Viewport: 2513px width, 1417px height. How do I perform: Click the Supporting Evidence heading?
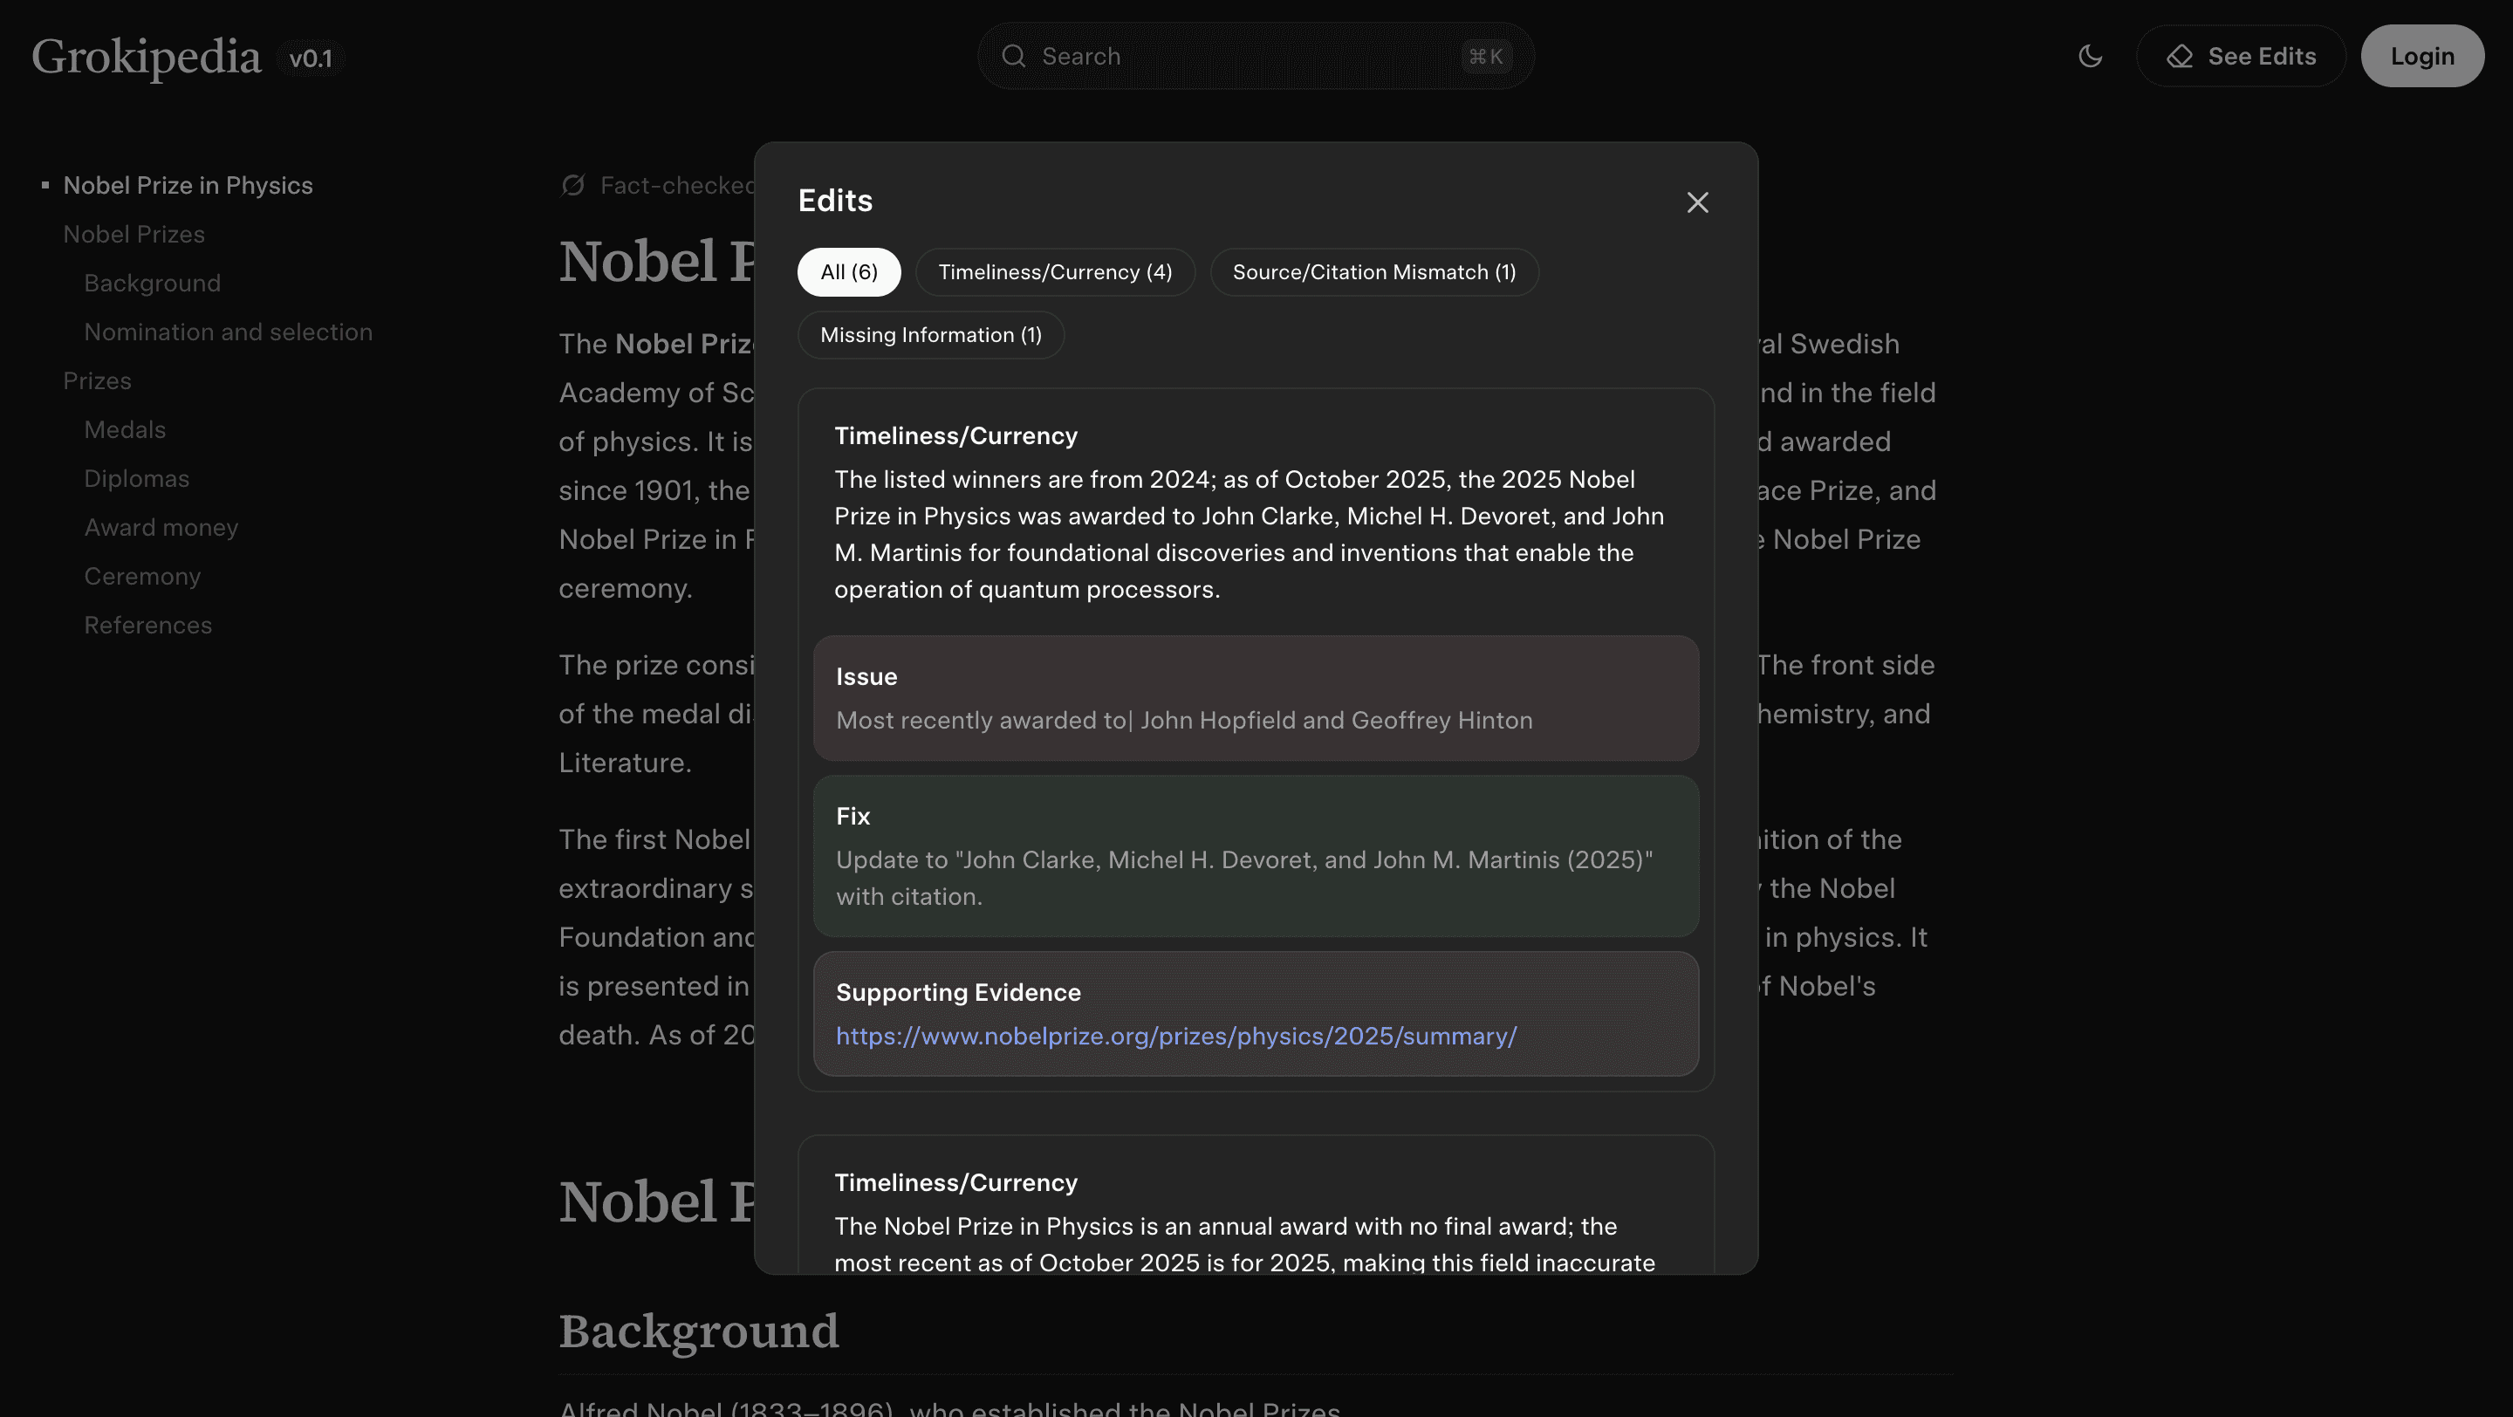[x=958, y=992]
